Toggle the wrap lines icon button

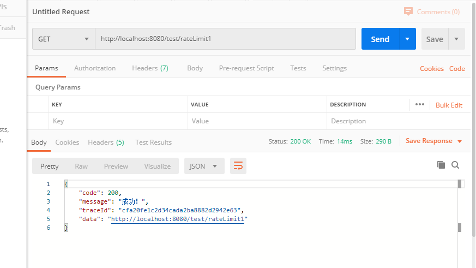[238, 166]
